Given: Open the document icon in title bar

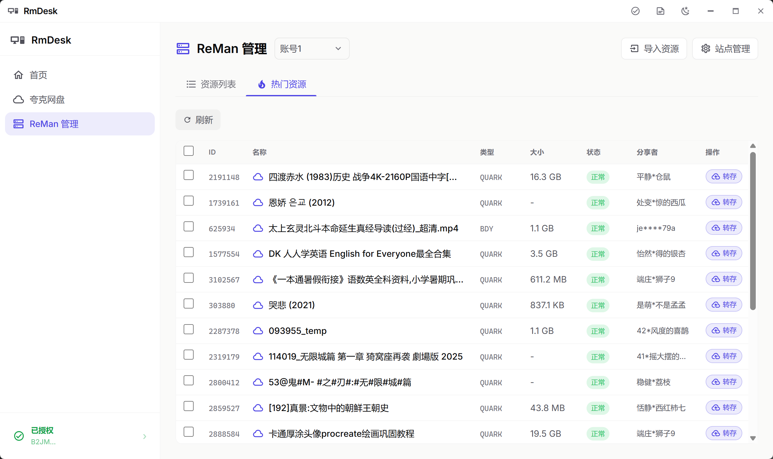Looking at the screenshot, I should 660,11.
